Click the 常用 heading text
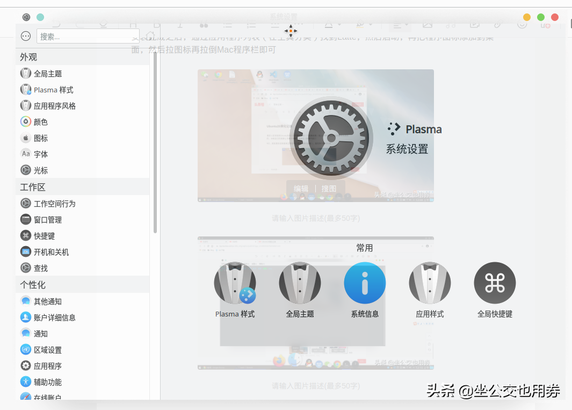Image resolution: width=572 pixels, height=410 pixels. tap(365, 248)
